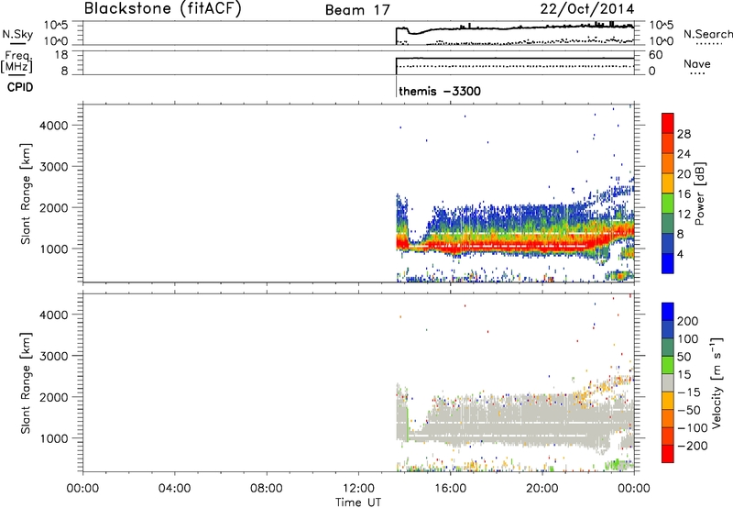The height and width of the screenshot is (508, 733).
Task: Click the "200" velocity colorbar tick label
Action: click(x=688, y=321)
